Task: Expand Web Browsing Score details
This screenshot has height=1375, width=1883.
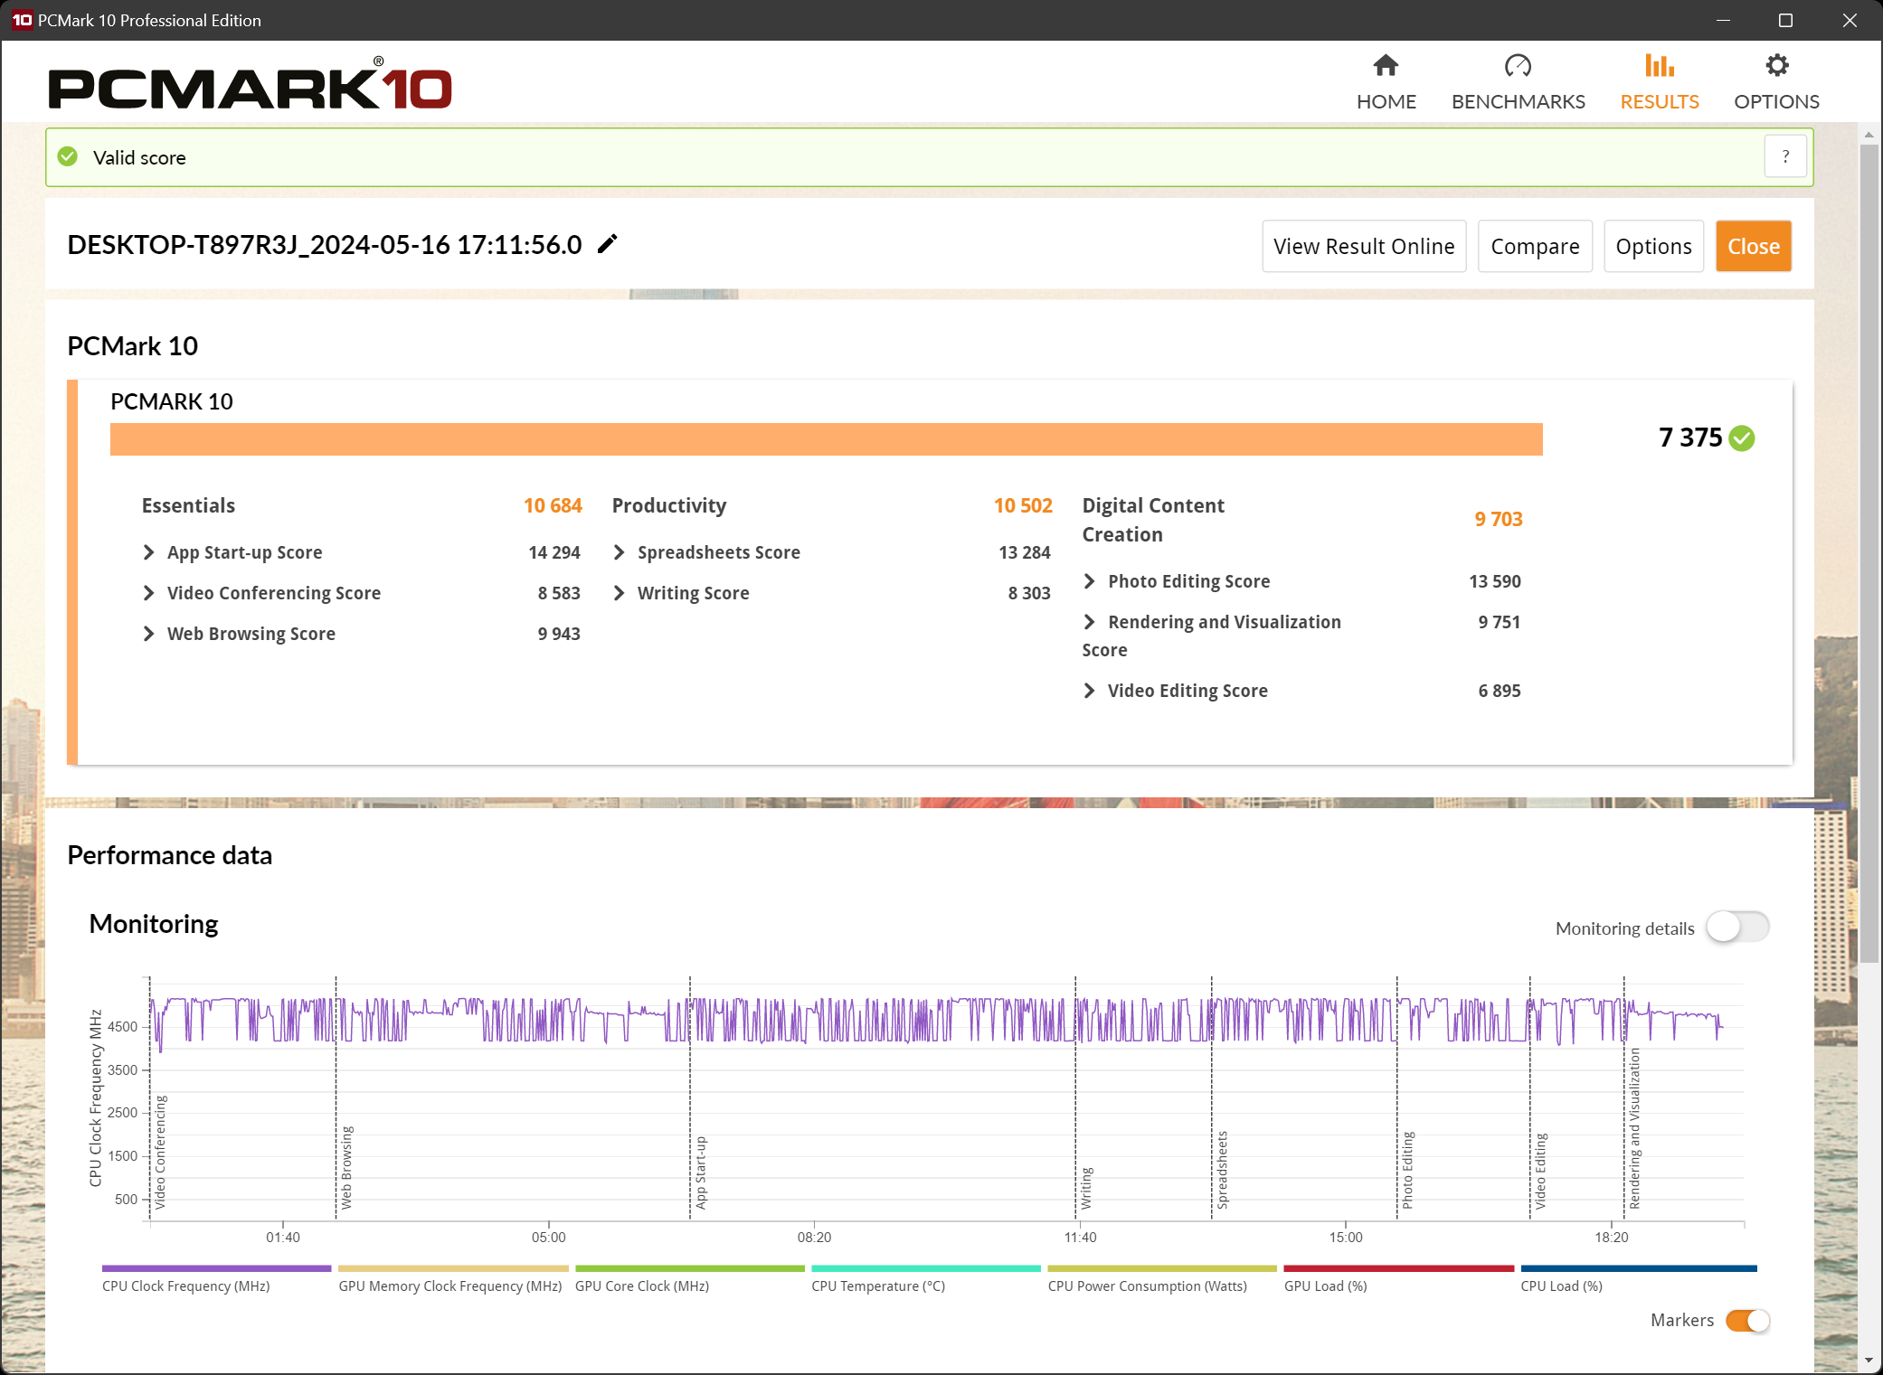Action: (149, 634)
